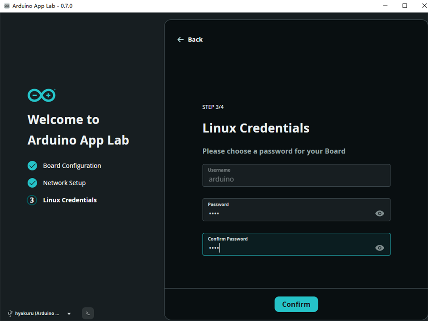
Task: Reveal the Confirm Password characters
Action: [x=379, y=248]
